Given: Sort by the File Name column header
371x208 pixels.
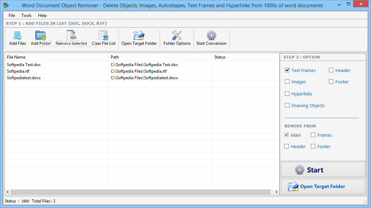Looking at the screenshot, I should point(57,57).
